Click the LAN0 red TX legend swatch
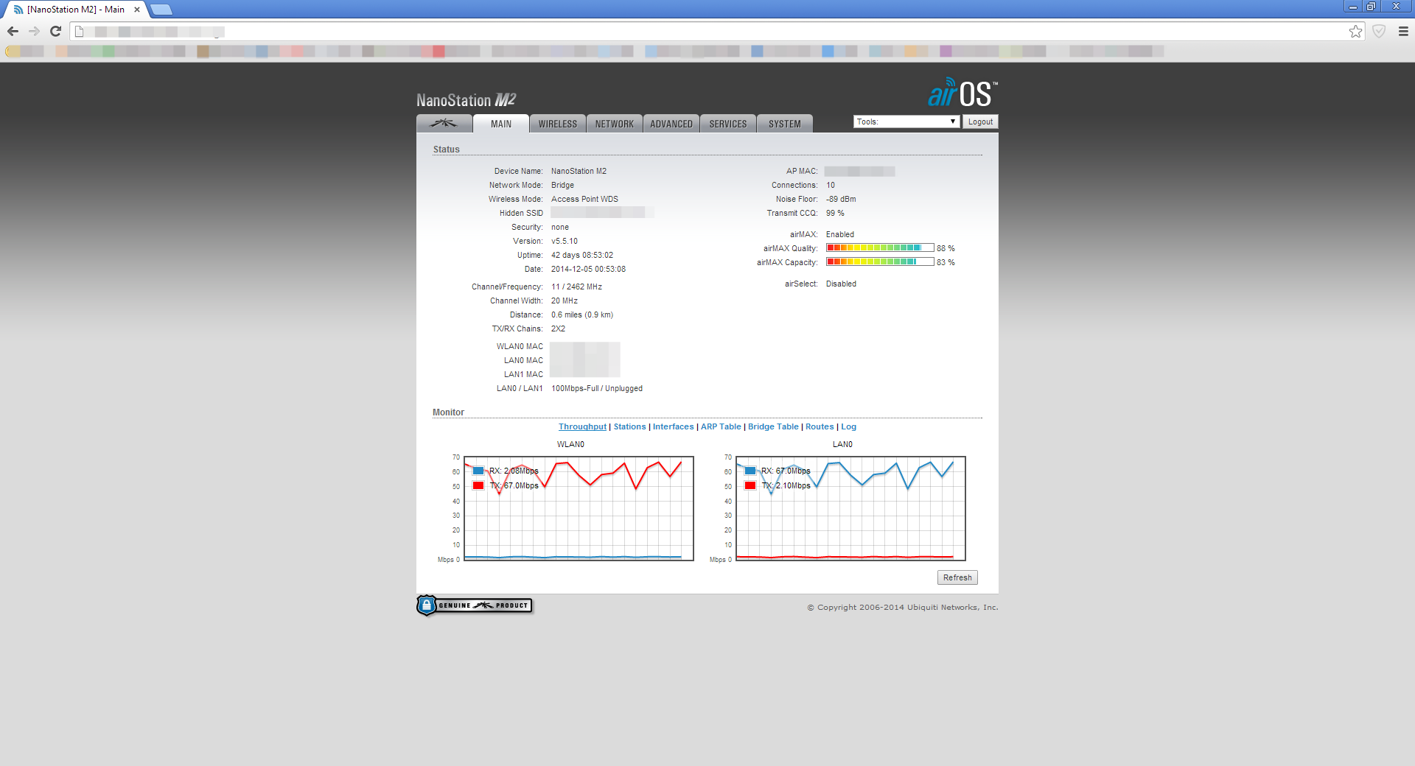The width and height of the screenshot is (1415, 766). pyautogui.click(x=750, y=485)
